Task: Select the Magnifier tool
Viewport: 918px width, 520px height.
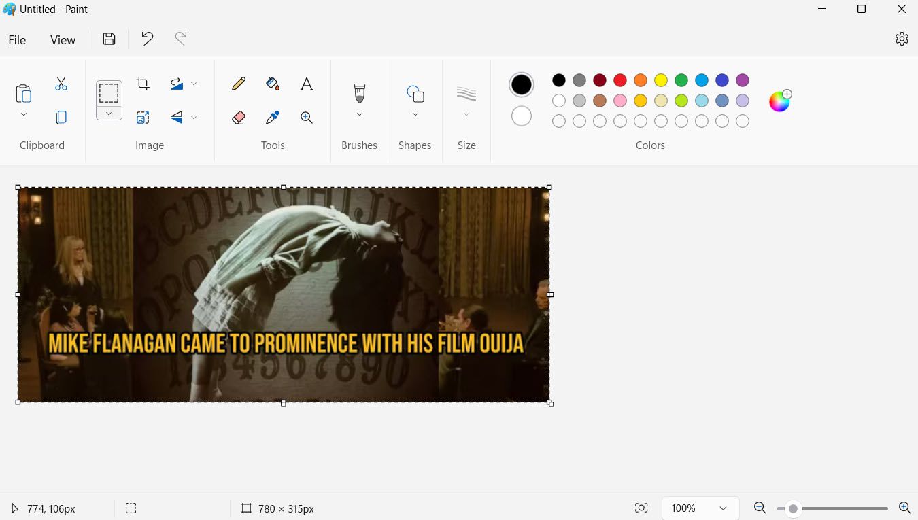Action: 307,118
